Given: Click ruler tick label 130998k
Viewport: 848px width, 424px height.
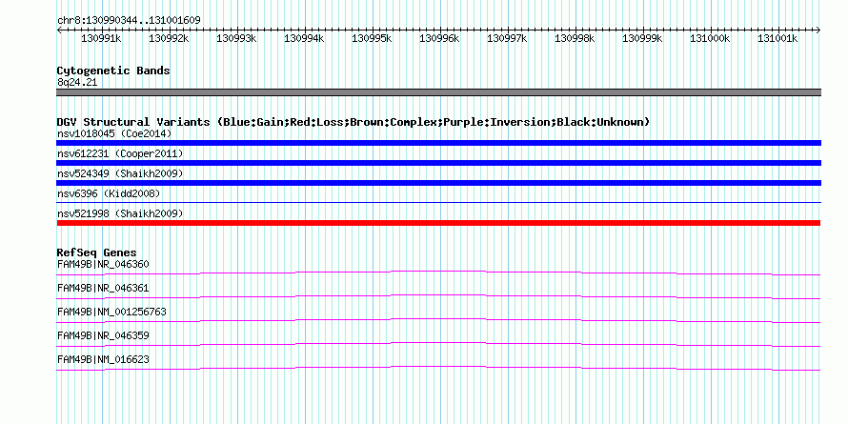Looking at the screenshot, I should 575,38.
